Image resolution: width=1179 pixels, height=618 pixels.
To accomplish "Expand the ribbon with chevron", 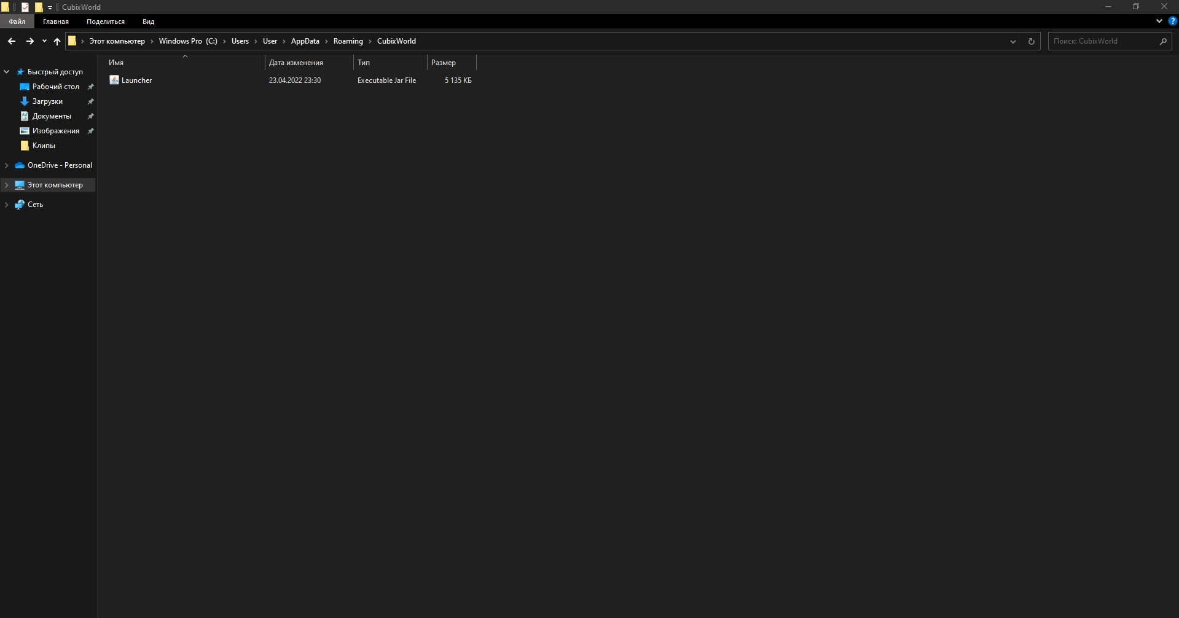I will (1159, 21).
